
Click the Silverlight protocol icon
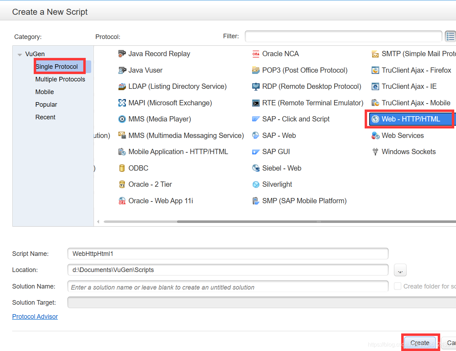pos(256,184)
